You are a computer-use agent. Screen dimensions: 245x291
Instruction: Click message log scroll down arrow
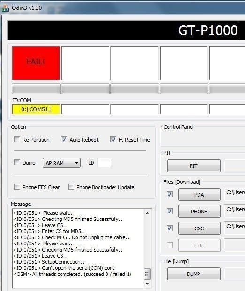point(147,284)
